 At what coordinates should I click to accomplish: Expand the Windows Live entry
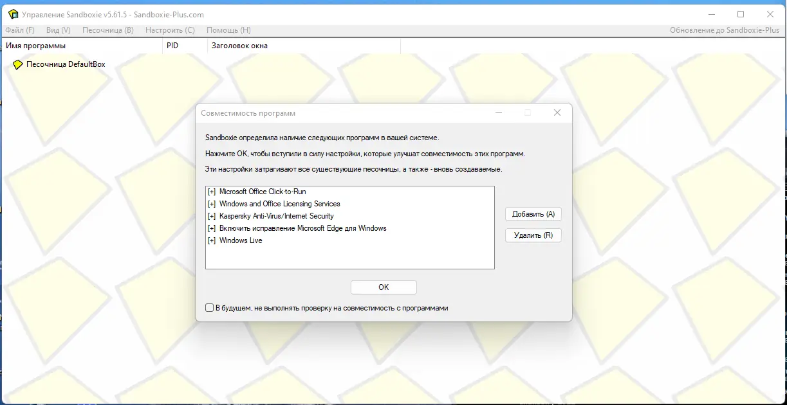tap(212, 240)
